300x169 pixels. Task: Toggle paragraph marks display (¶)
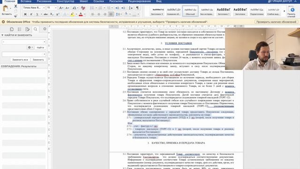(137, 8)
